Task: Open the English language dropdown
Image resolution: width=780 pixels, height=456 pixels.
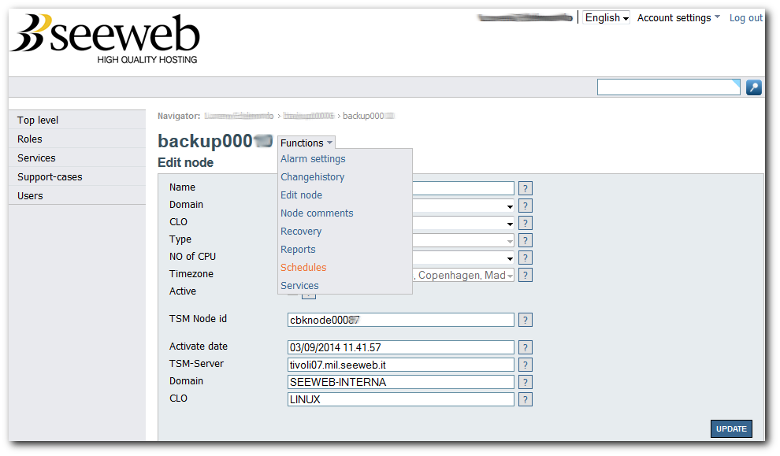Action: coord(607,18)
